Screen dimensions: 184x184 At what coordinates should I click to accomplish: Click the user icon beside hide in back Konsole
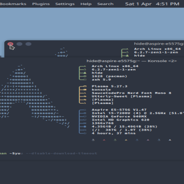click(x=127, y=56)
